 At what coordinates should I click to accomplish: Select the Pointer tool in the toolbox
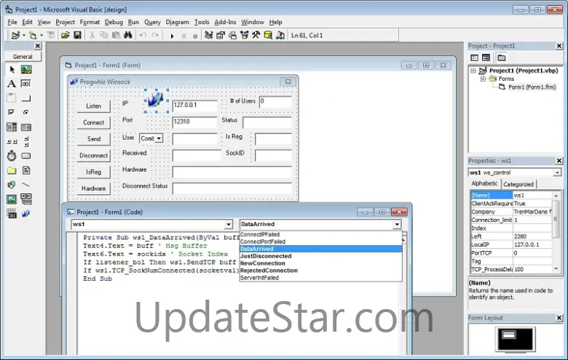(12, 70)
